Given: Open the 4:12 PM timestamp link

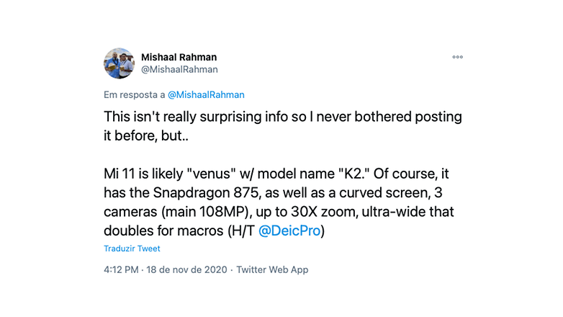Looking at the screenshot, I should (x=121, y=269).
